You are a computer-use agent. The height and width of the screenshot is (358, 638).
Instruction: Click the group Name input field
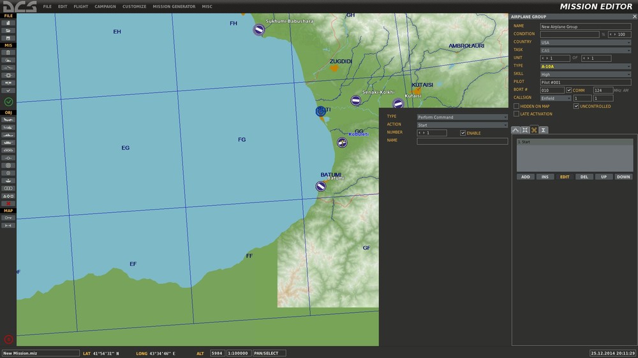point(586,27)
